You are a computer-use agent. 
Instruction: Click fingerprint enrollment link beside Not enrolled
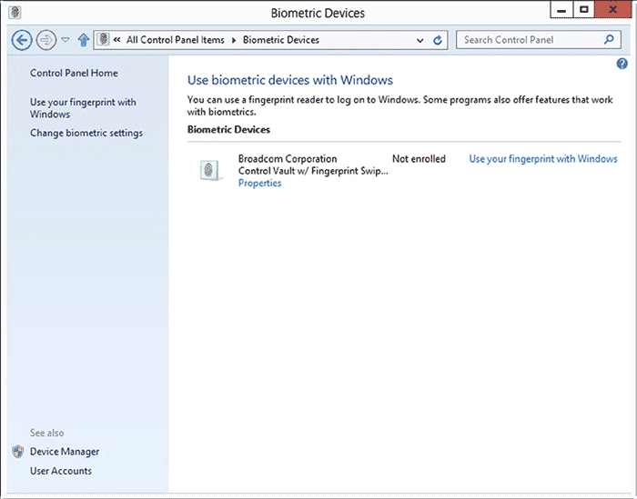[542, 159]
